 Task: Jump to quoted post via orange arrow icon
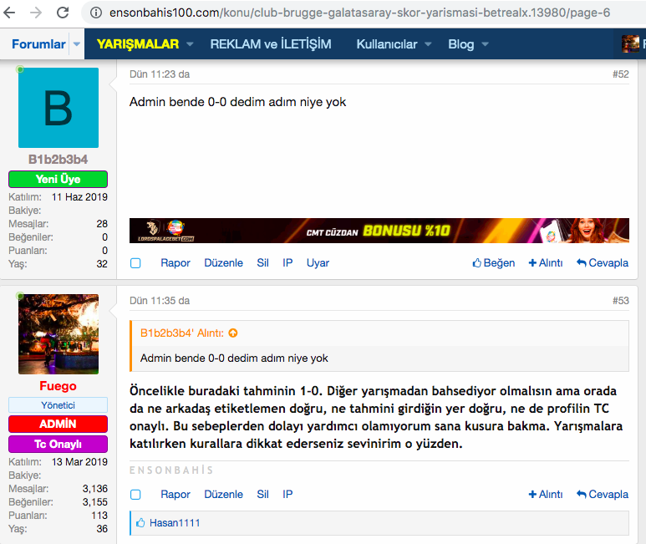pyautogui.click(x=233, y=333)
